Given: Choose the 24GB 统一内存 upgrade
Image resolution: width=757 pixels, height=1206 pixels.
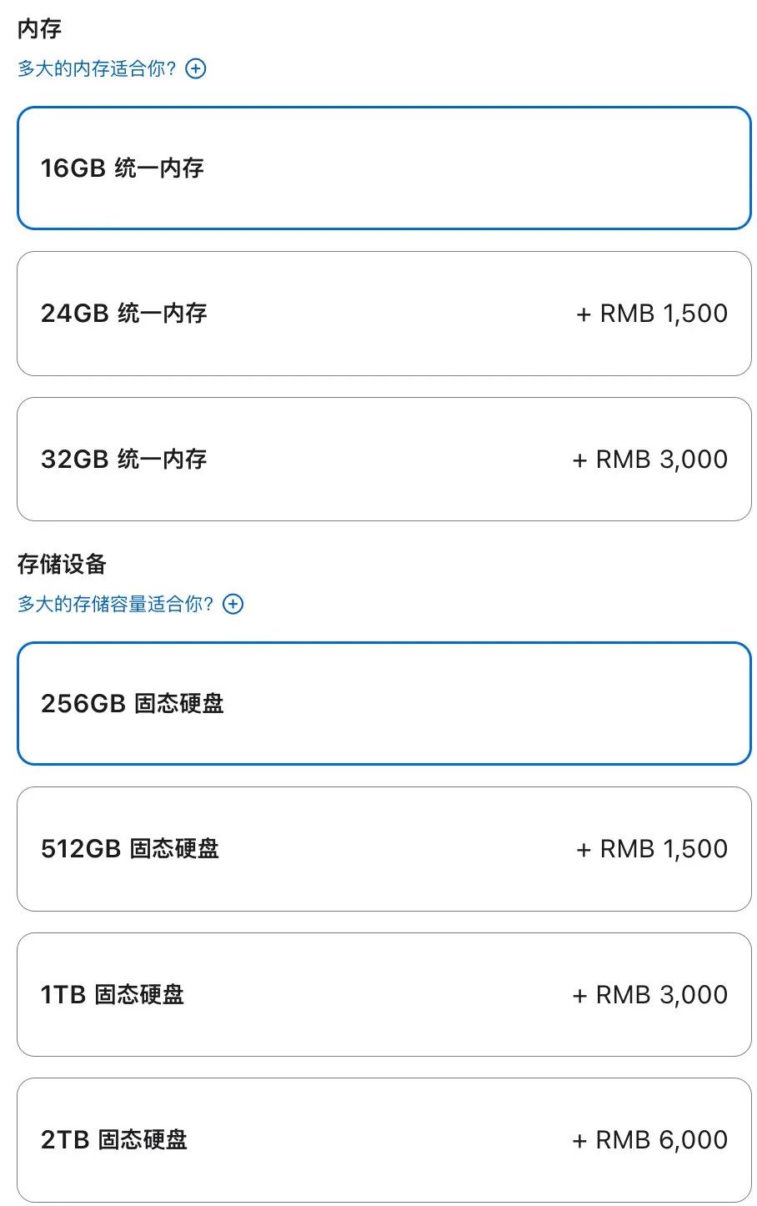Looking at the screenshot, I should coord(384,314).
